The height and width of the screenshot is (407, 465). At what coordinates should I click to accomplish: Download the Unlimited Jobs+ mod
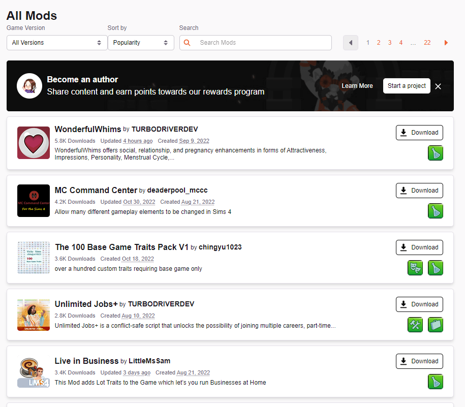click(419, 304)
